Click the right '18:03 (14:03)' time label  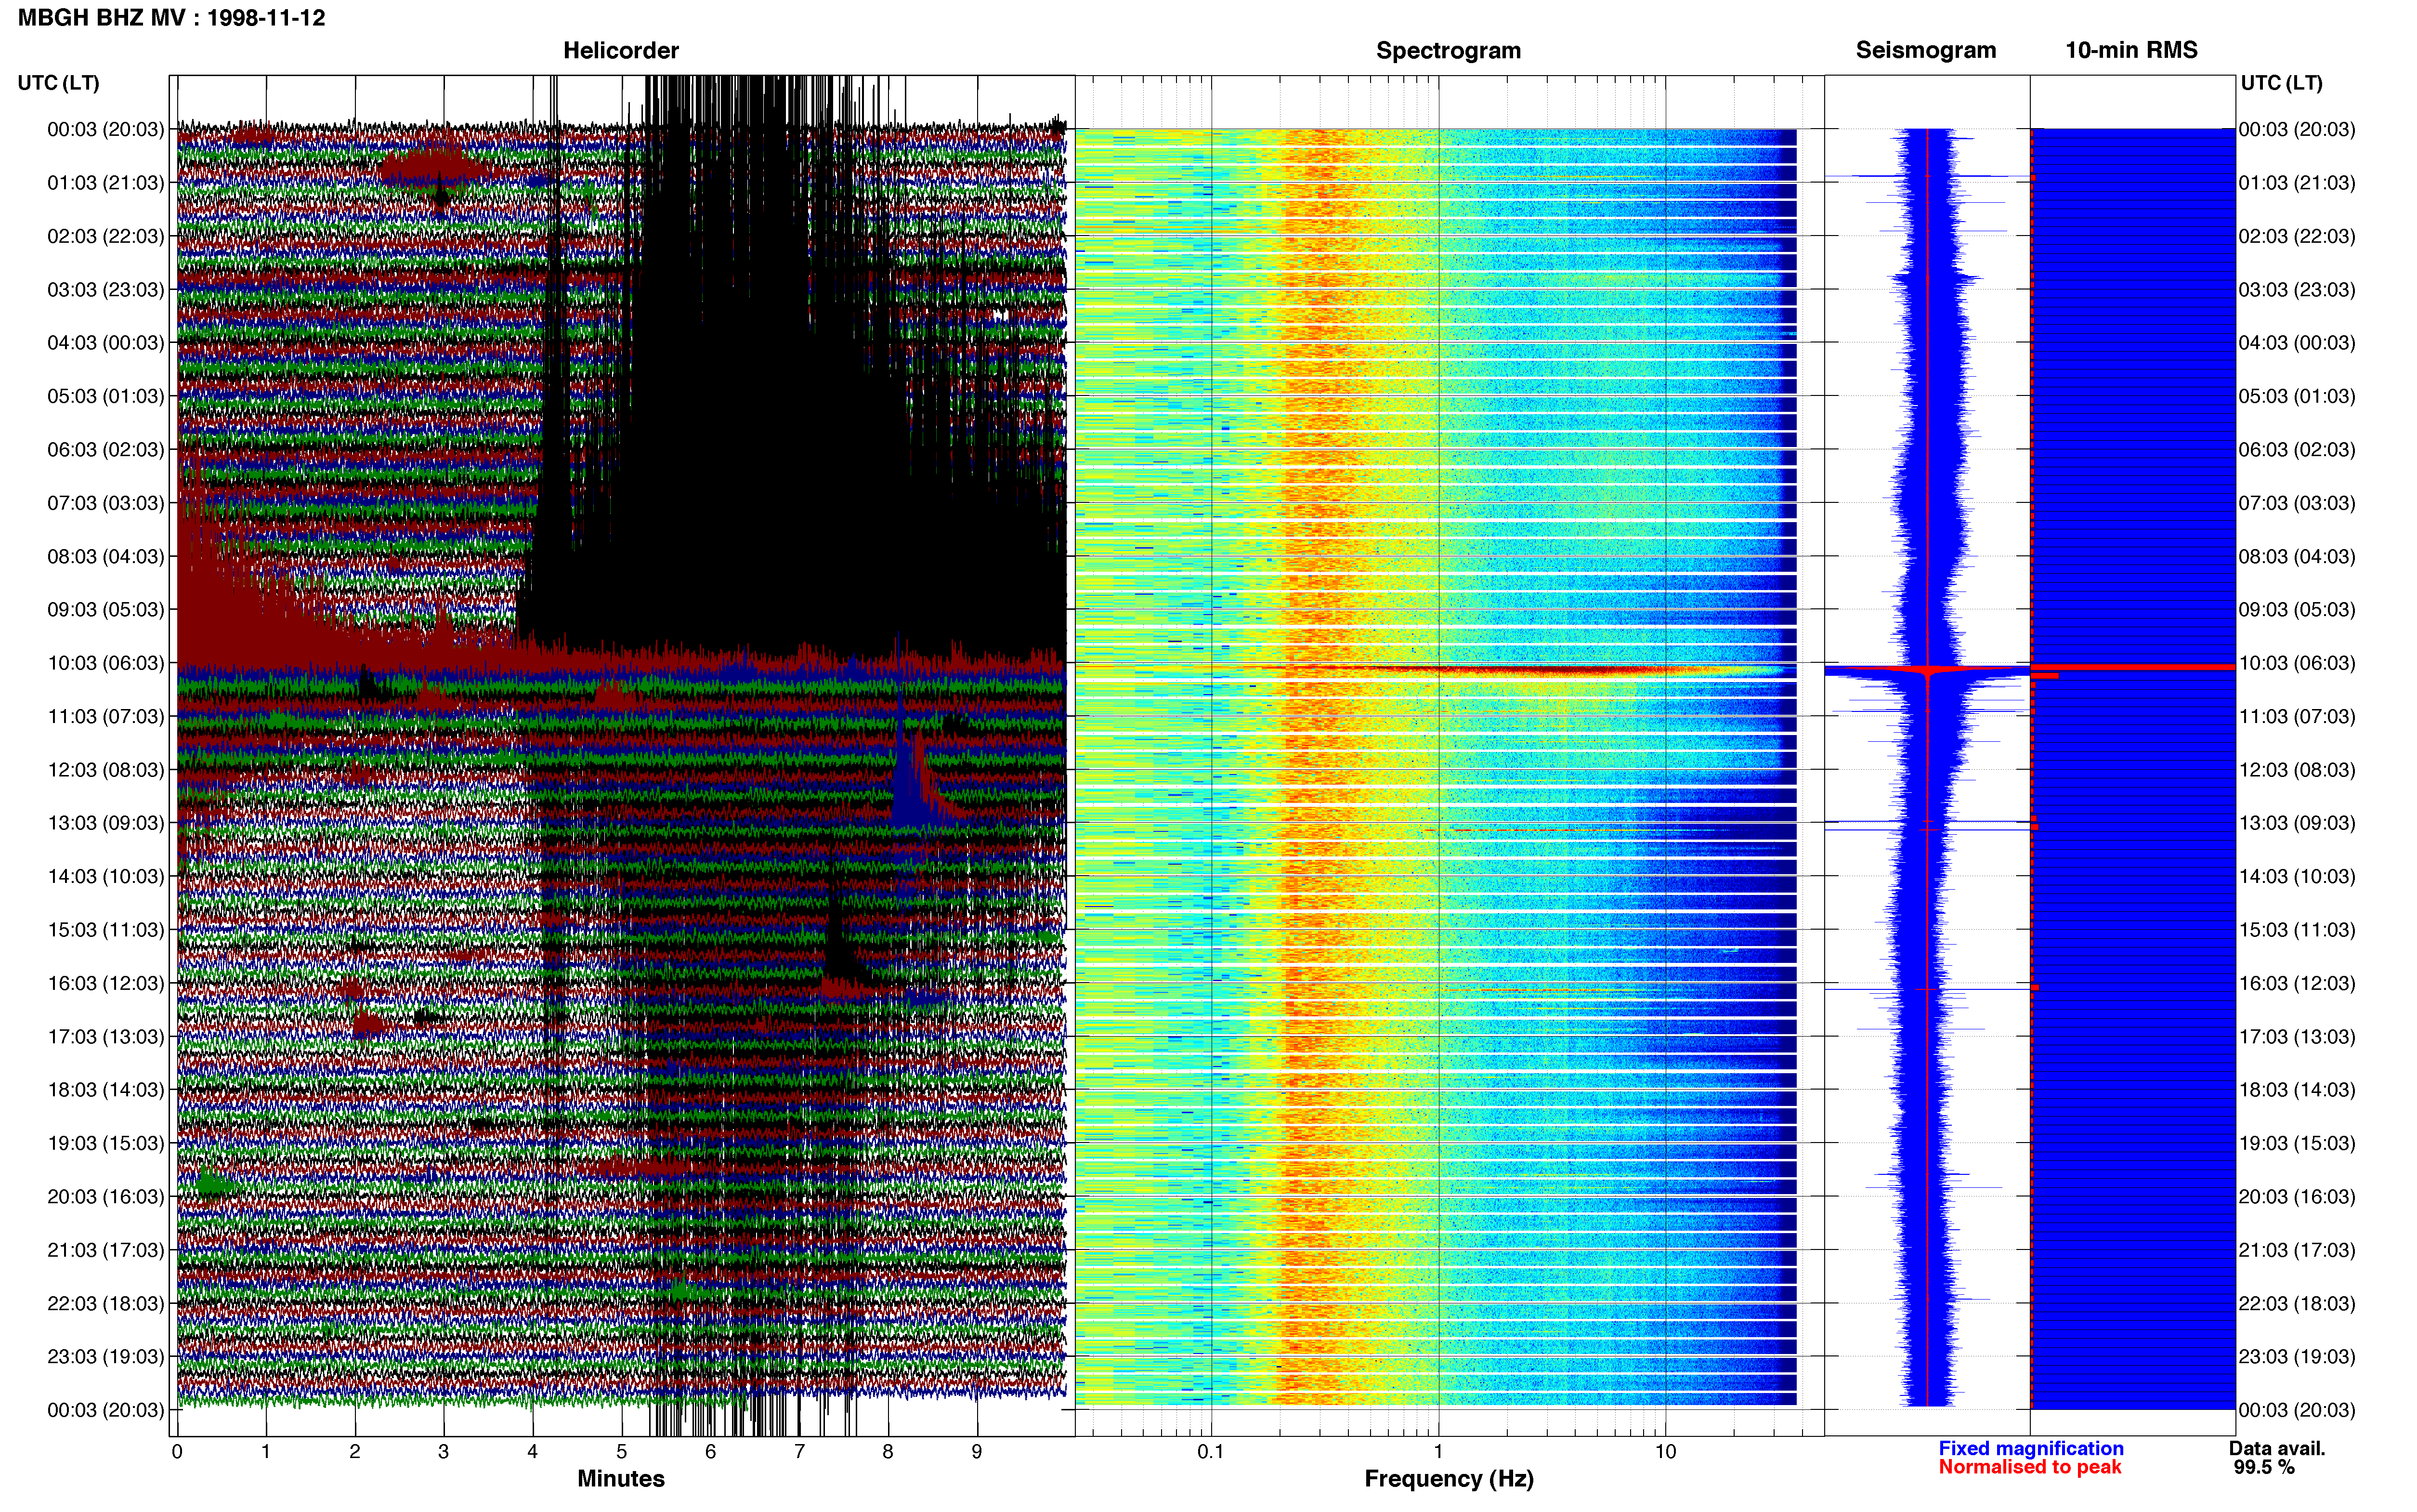pos(2297,1090)
